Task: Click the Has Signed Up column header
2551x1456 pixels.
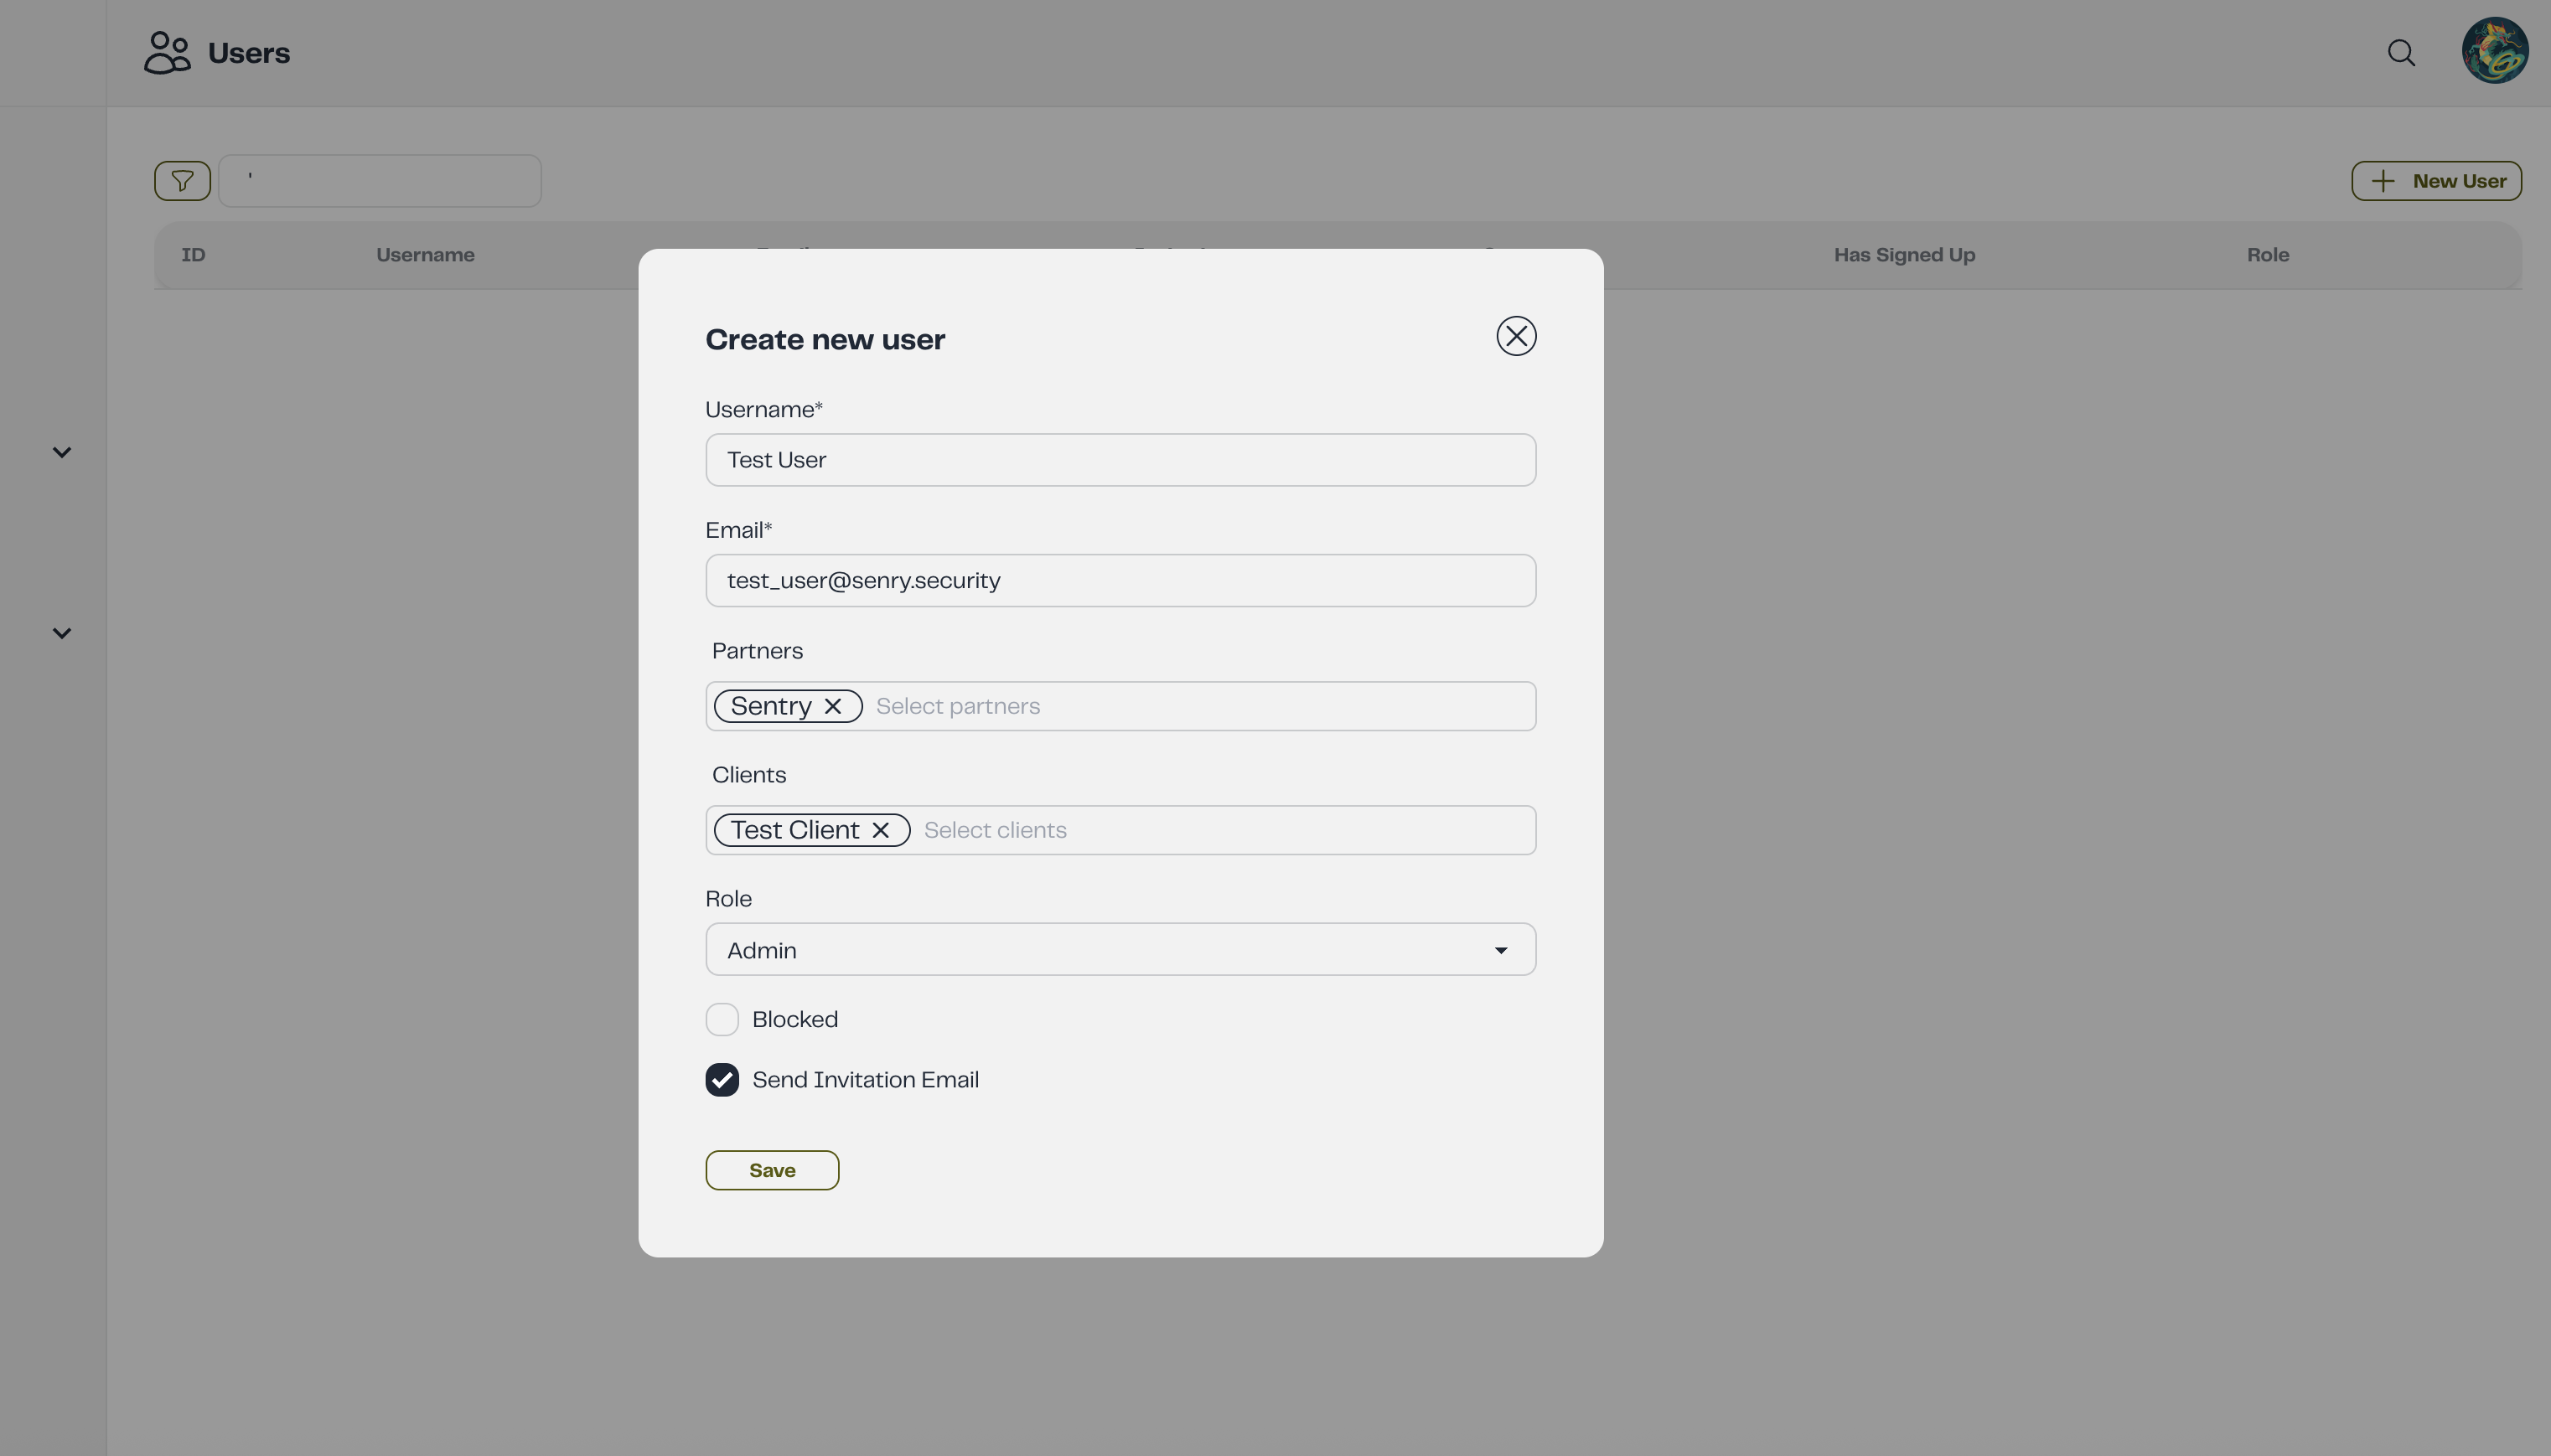Action: (x=1902, y=255)
